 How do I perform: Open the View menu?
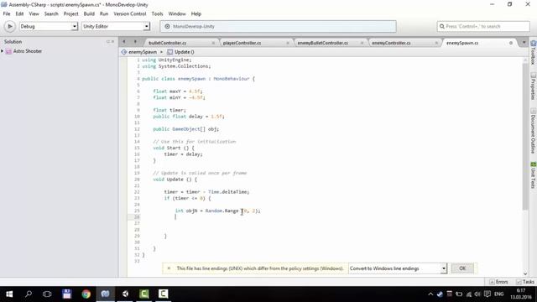coord(34,13)
